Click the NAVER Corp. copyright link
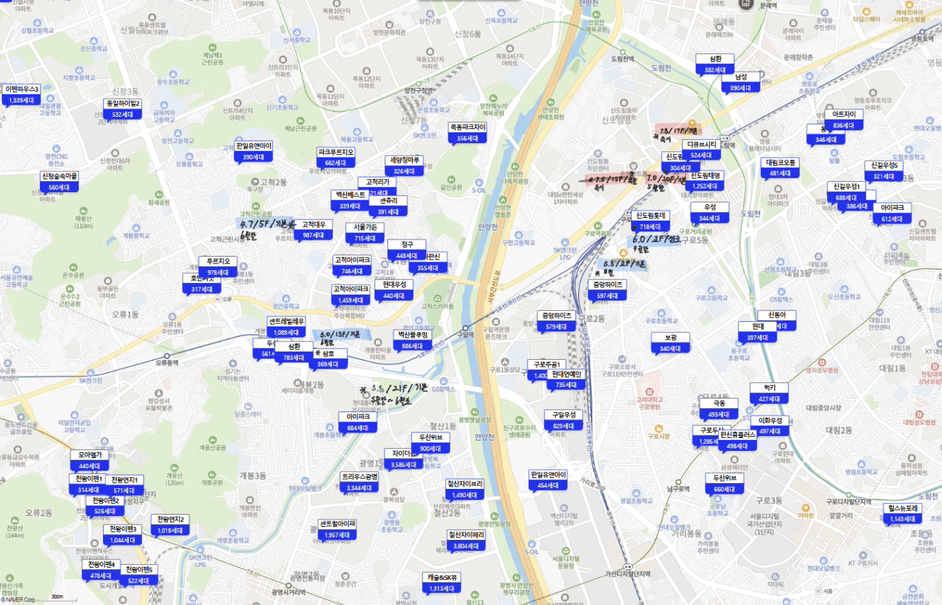This screenshot has width=942, height=605. 19,600
